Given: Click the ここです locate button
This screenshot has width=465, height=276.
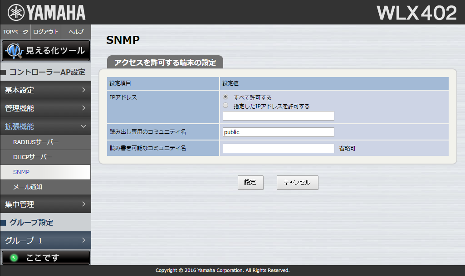Looking at the screenshot, I should pos(46,257).
